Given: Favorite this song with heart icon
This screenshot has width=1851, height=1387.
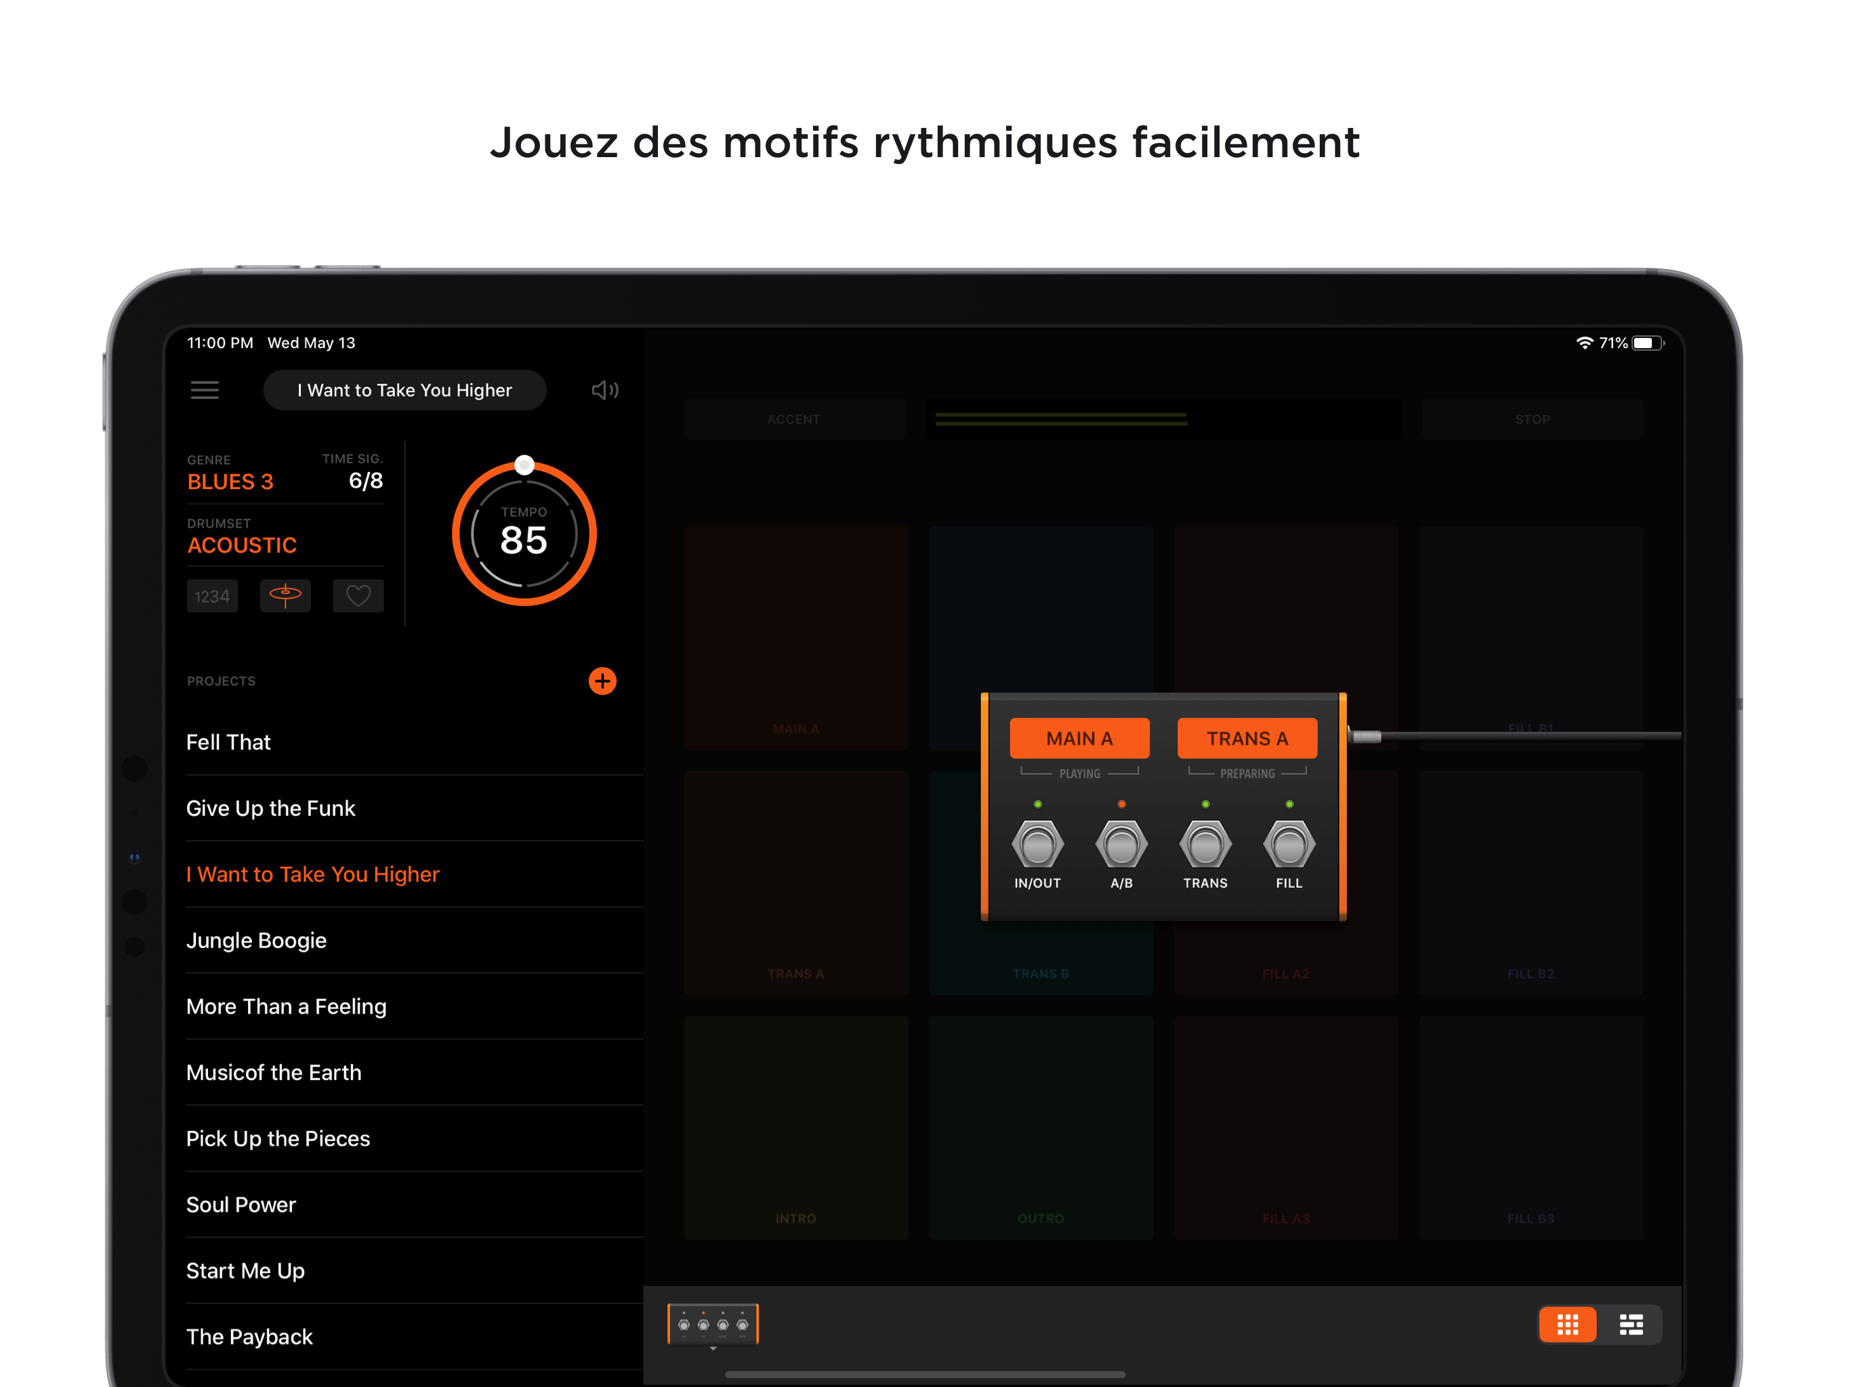Looking at the screenshot, I should click(358, 595).
